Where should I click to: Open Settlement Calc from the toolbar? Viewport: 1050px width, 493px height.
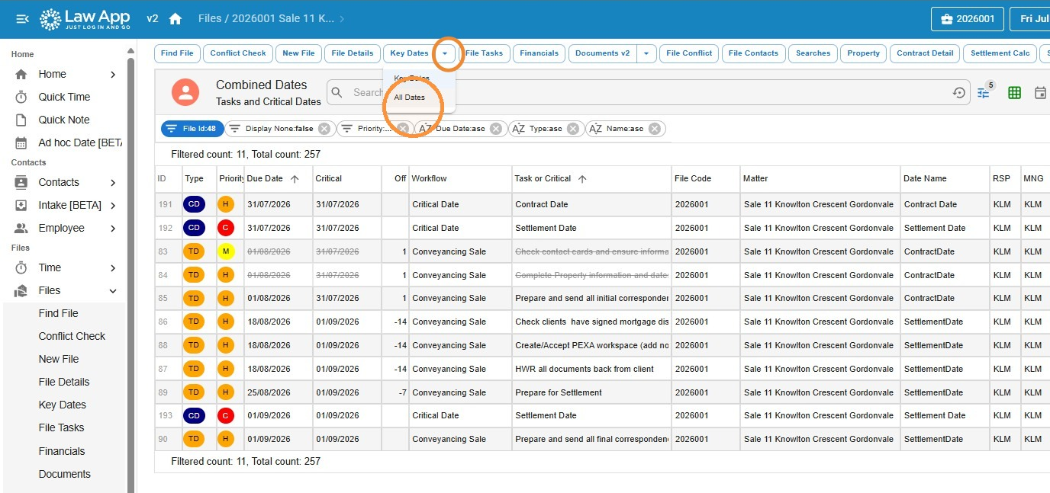pos(1000,53)
